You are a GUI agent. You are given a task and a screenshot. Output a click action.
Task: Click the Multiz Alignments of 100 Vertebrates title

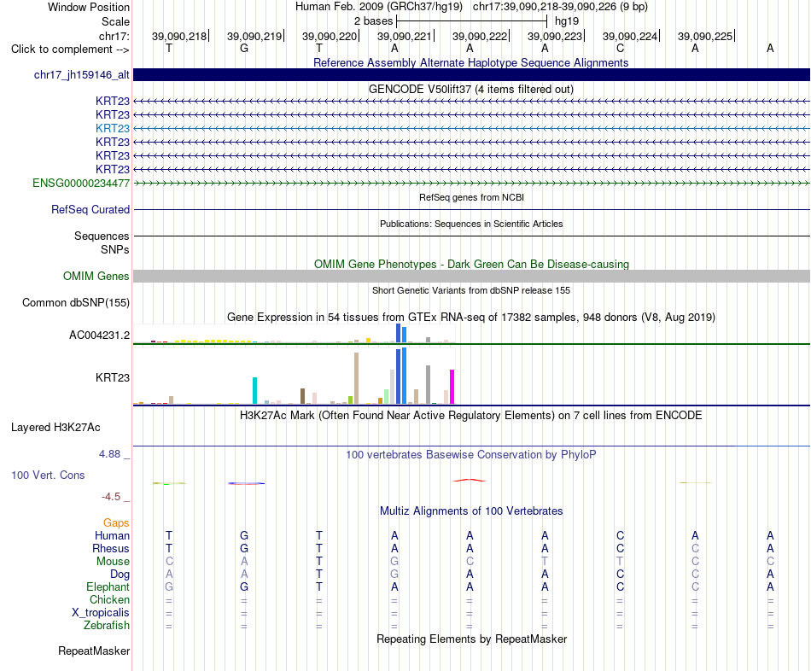471,511
